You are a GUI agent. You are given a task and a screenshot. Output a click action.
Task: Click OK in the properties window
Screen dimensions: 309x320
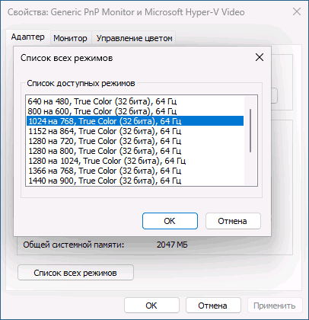[x=151, y=306]
